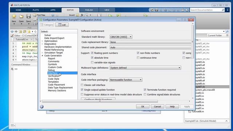The width and height of the screenshot is (233, 131).
Task: Click the Current Folder search magnifier icon
Action: pos(227,31)
